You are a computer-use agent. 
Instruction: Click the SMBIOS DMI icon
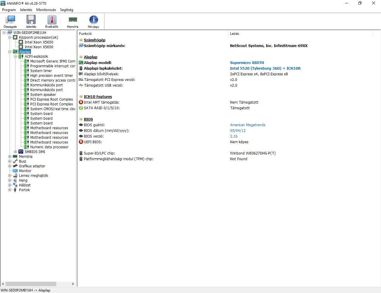[x=21, y=152]
